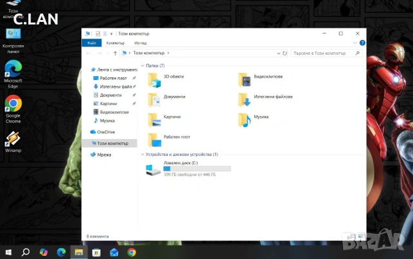This screenshot has height=259, width=413.
Task: Launch Winamp from the desktop
Action: (13, 140)
